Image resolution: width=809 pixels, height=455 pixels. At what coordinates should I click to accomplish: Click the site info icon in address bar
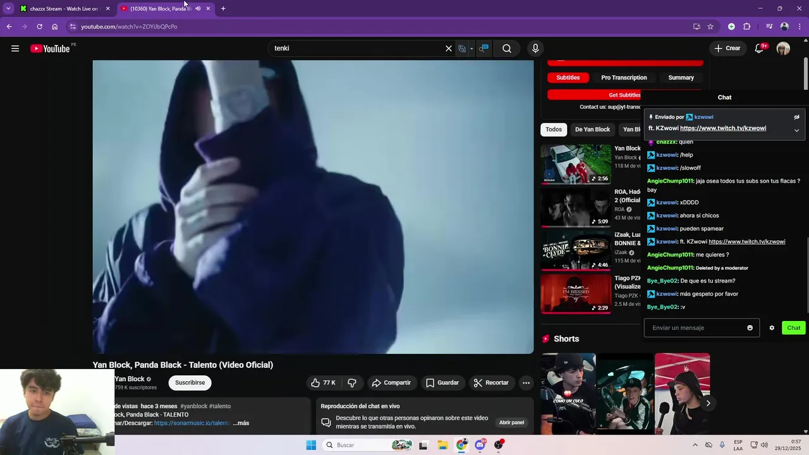pyautogui.click(x=73, y=27)
